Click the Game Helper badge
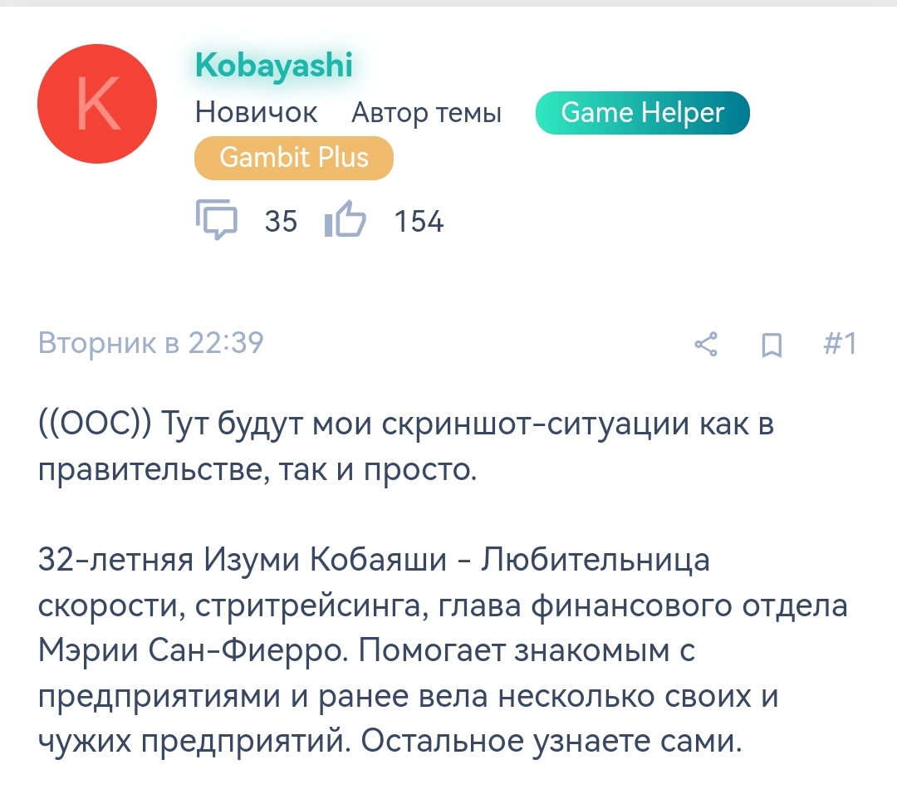This screenshot has width=897, height=799. tap(642, 113)
